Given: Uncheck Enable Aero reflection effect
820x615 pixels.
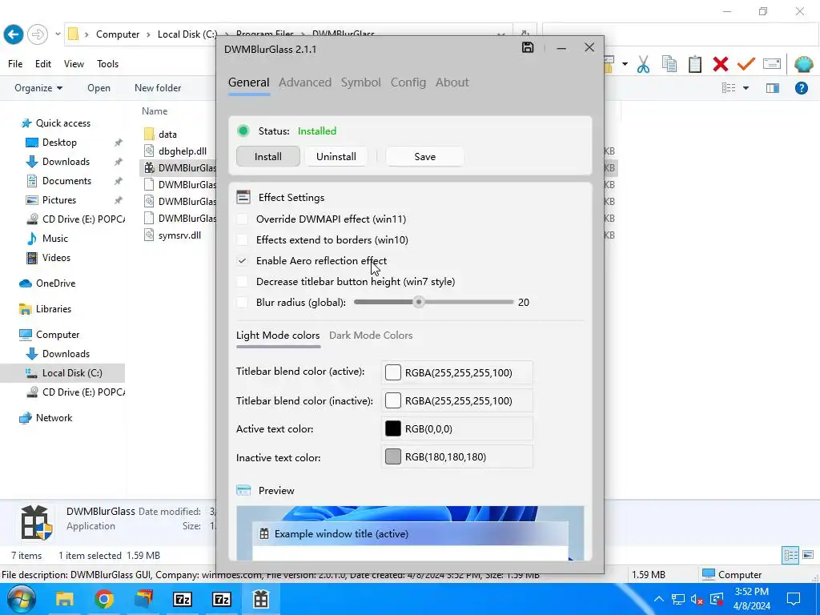Looking at the screenshot, I should pyautogui.click(x=242, y=260).
